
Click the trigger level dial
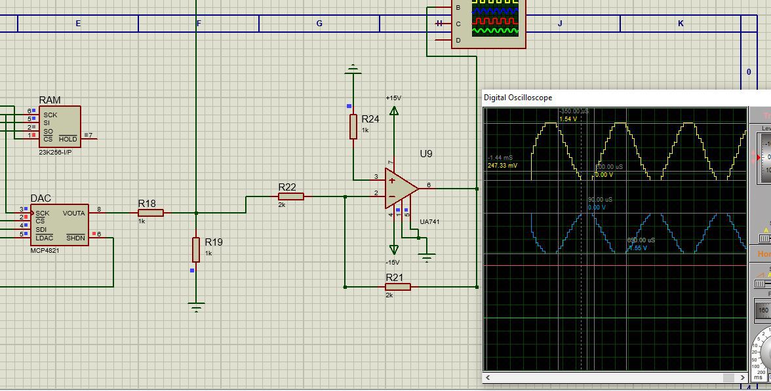[764, 158]
